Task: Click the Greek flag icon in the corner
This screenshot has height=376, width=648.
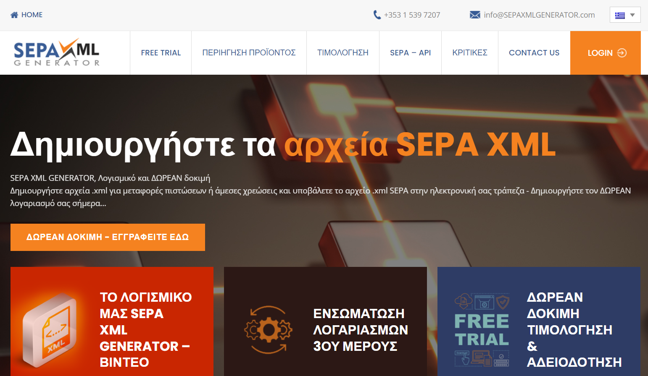Action: point(620,14)
